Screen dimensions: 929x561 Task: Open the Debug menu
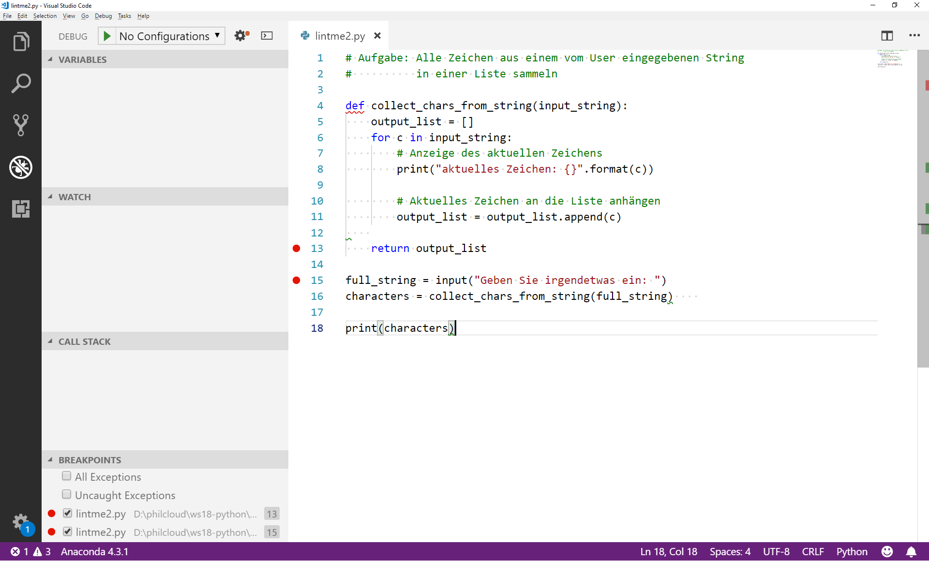(x=103, y=15)
